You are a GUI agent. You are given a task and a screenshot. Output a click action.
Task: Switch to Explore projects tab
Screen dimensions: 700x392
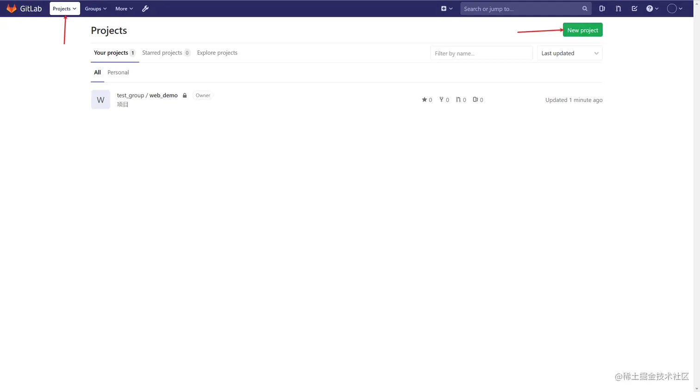[x=217, y=53]
